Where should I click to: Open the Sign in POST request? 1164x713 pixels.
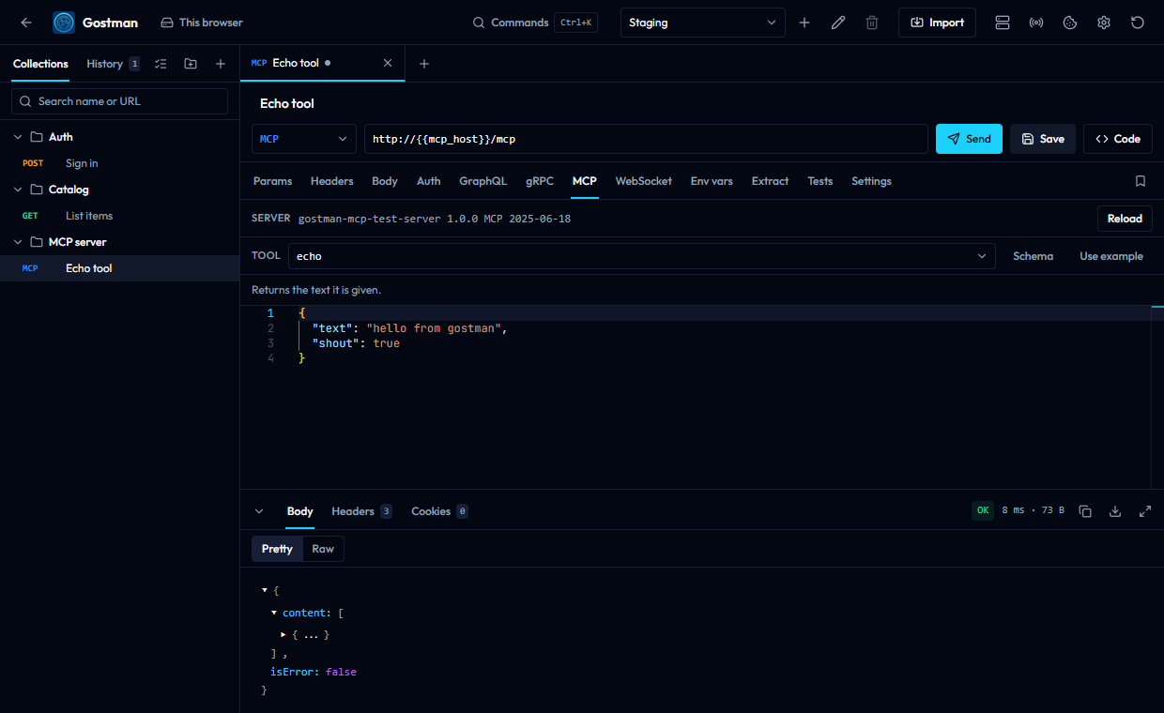119,163
